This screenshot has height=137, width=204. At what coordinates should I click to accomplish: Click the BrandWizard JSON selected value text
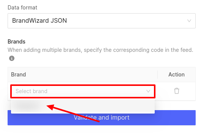39,21
